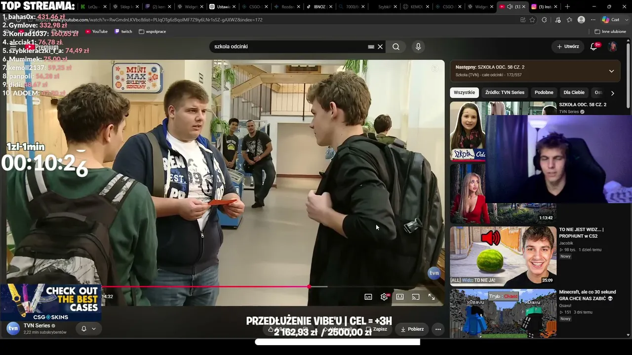632x355 pixels.
Task: View YouTube notifications bell
Action: click(x=594, y=46)
